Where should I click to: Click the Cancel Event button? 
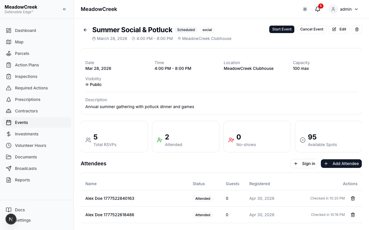(312, 29)
